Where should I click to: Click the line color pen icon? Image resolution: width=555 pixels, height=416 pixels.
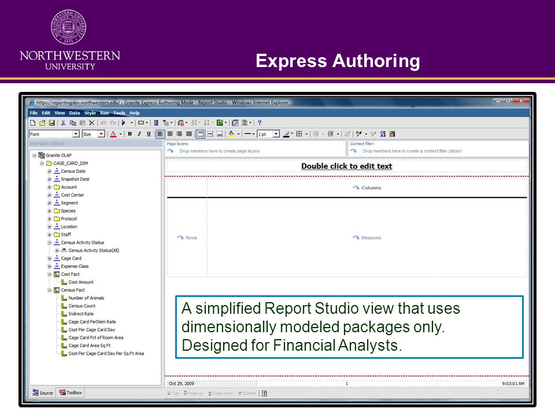(x=286, y=133)
